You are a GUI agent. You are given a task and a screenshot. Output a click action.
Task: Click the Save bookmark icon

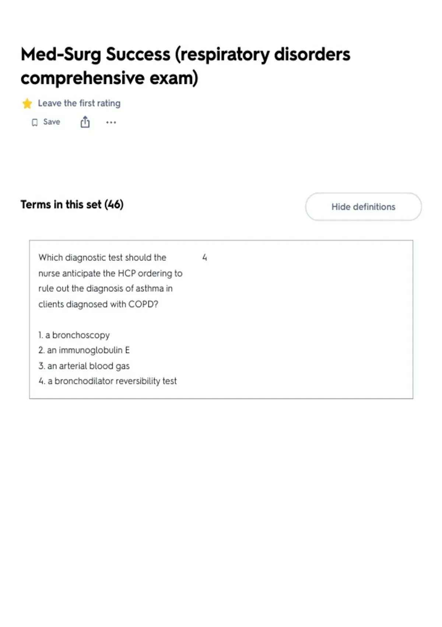pyautogui.click(x=35, y=122)
